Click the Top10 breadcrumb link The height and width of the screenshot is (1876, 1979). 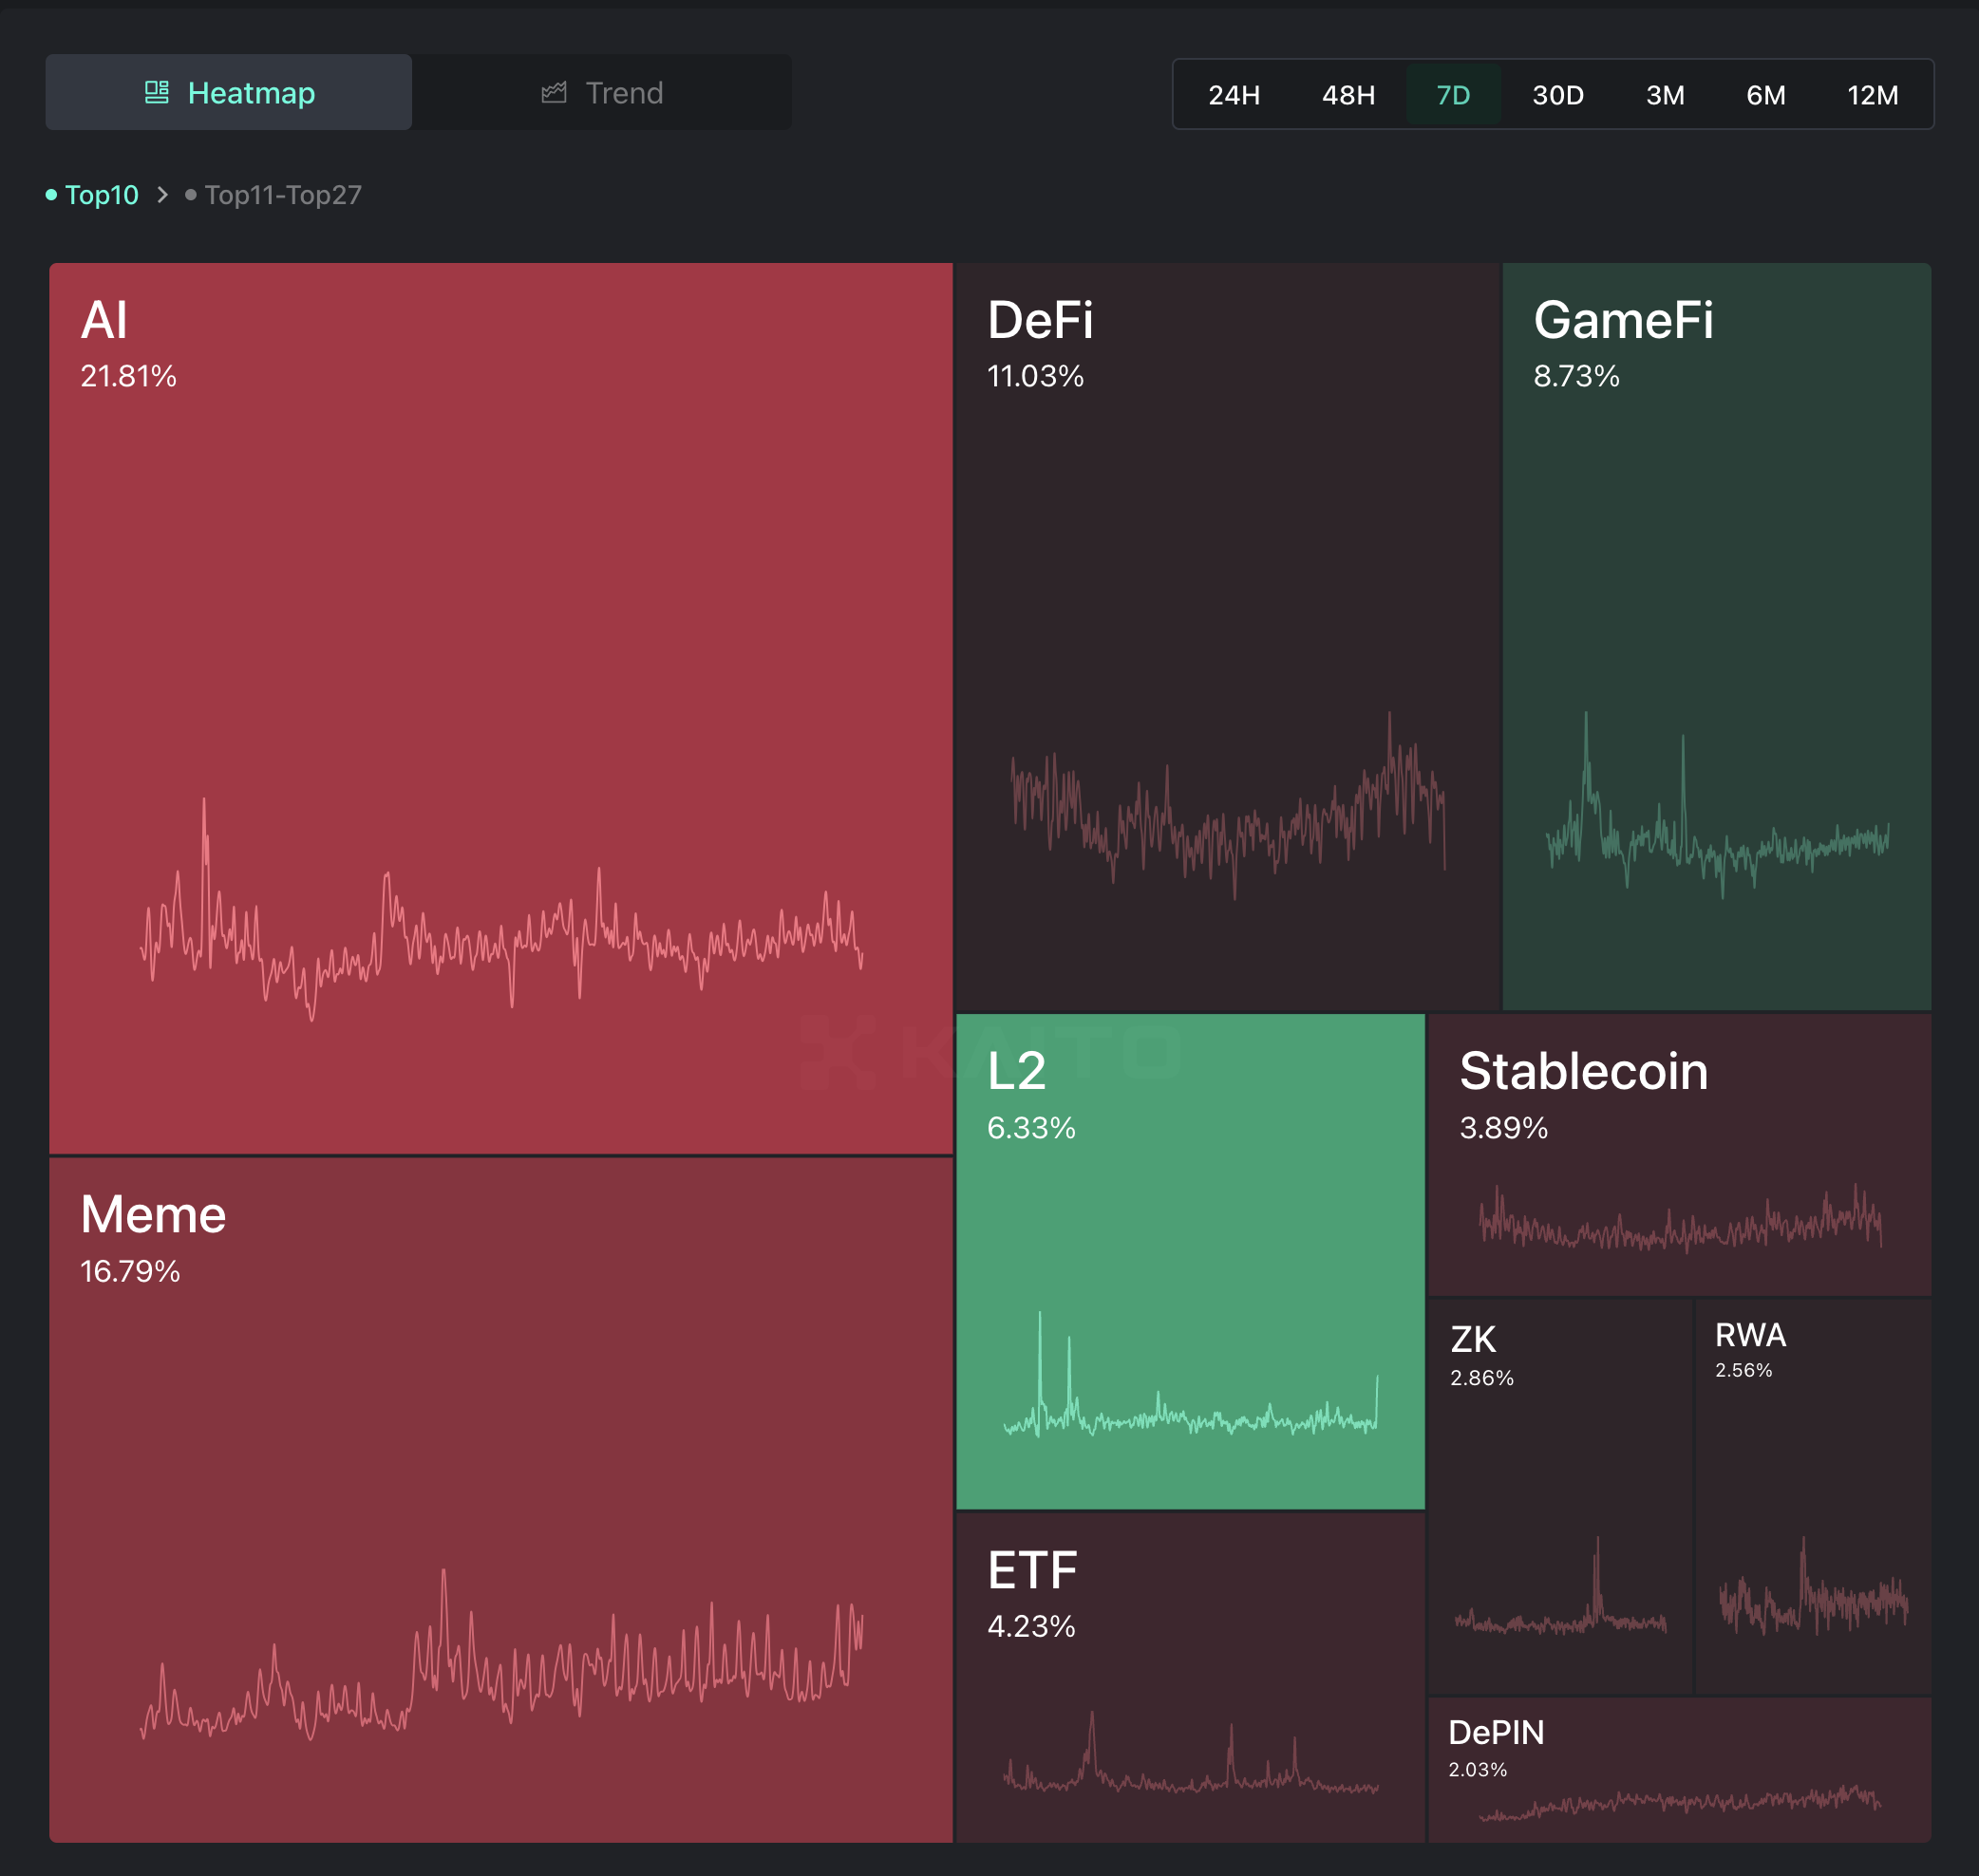(x=101, y=195)
